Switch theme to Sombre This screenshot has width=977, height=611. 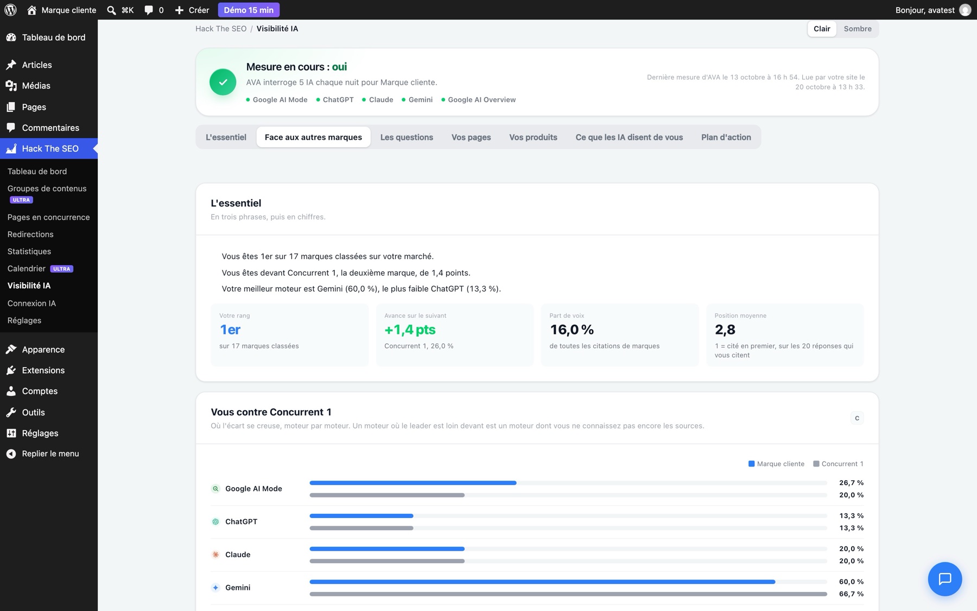tap(858, 29)
